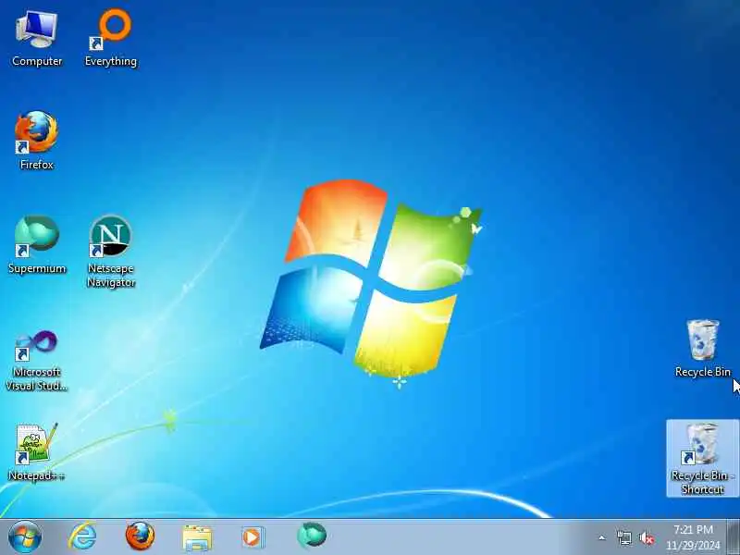Launch Firefox from the taskbar

141,536
